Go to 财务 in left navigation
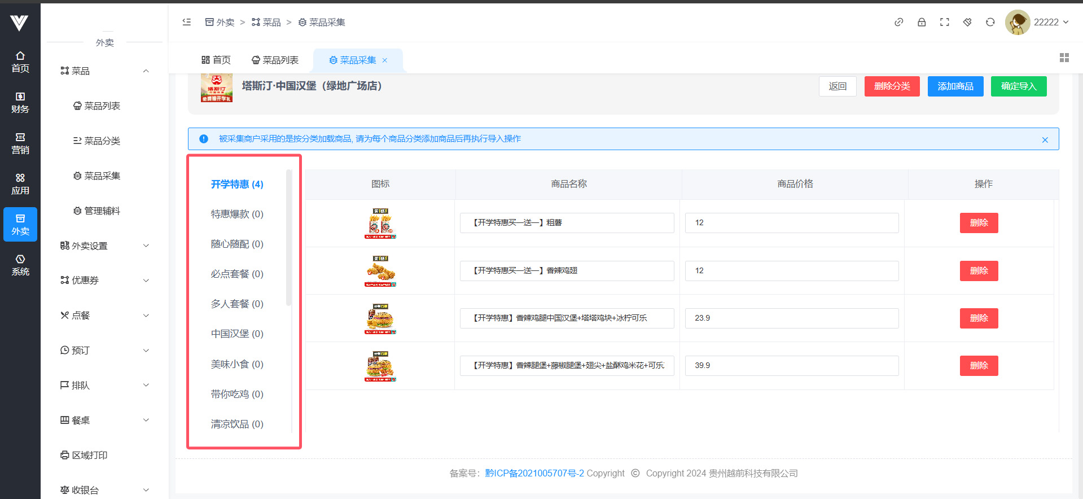1083x499 pixels. coord(20,103)
